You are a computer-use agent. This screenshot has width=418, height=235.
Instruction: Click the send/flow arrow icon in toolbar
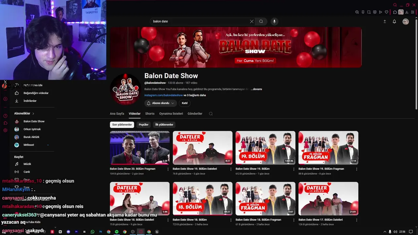coord(380,12)
